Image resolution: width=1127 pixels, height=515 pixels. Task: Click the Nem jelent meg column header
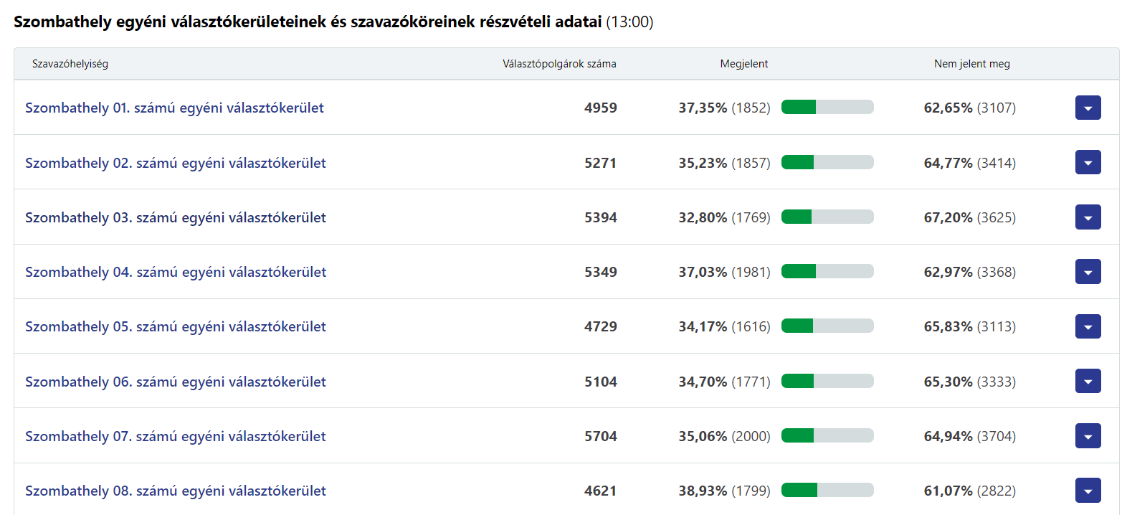971,64
